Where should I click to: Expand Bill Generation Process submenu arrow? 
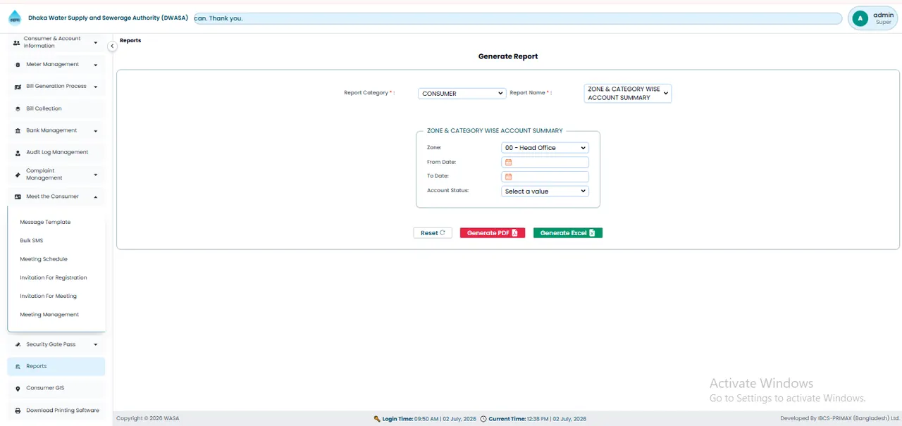click(96, 87)
